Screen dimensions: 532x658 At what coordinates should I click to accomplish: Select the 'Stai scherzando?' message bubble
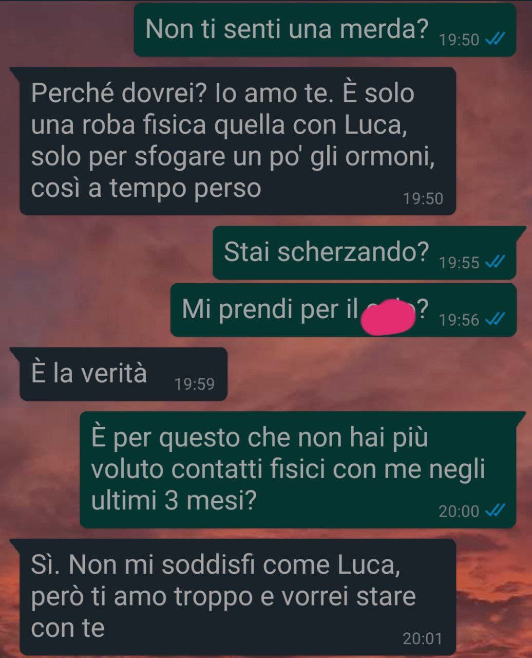[x=364, y=252]
